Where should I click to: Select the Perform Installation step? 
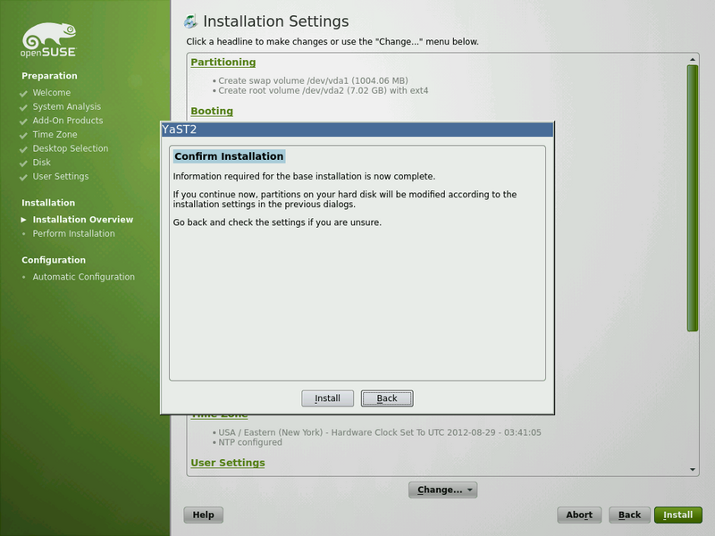pos(73,233)
